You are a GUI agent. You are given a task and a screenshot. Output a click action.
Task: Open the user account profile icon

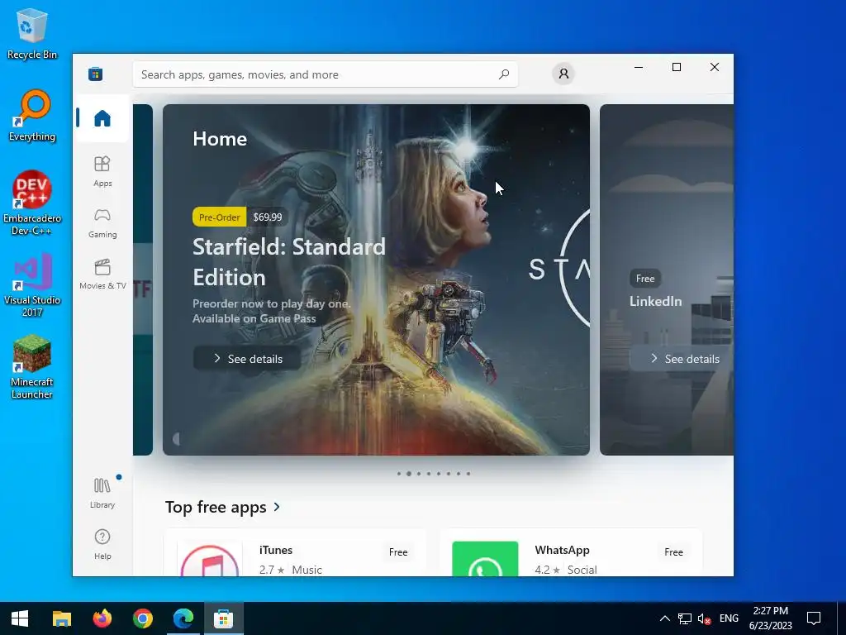coord(563,74)
